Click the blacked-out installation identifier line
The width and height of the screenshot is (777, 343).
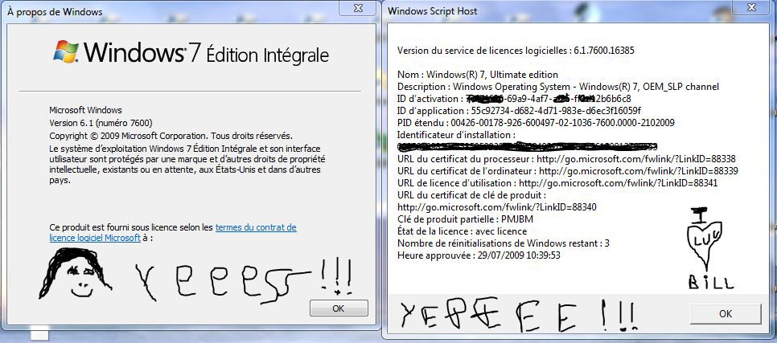[528, 146]
